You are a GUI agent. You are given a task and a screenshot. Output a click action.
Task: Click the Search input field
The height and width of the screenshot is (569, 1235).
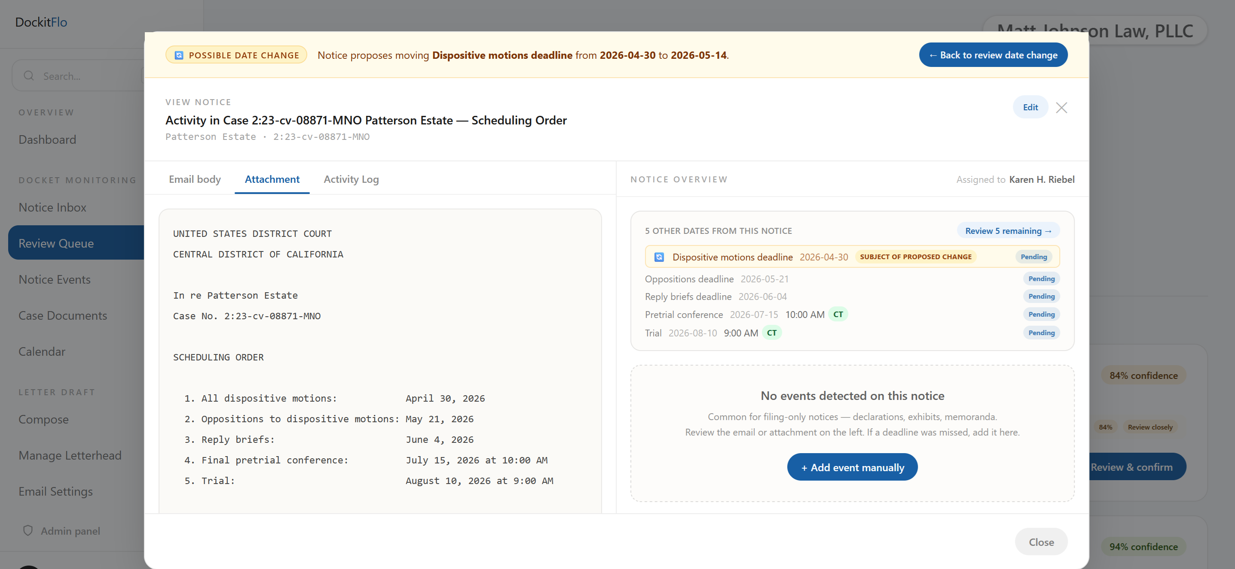[x=79, y=76]
